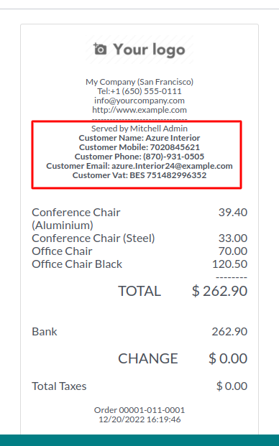Open the http://www.example.com website line

coord(139,110)
